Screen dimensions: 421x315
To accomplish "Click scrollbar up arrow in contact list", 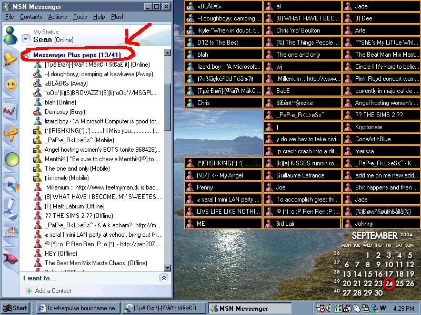I will [x=167, y=52].
